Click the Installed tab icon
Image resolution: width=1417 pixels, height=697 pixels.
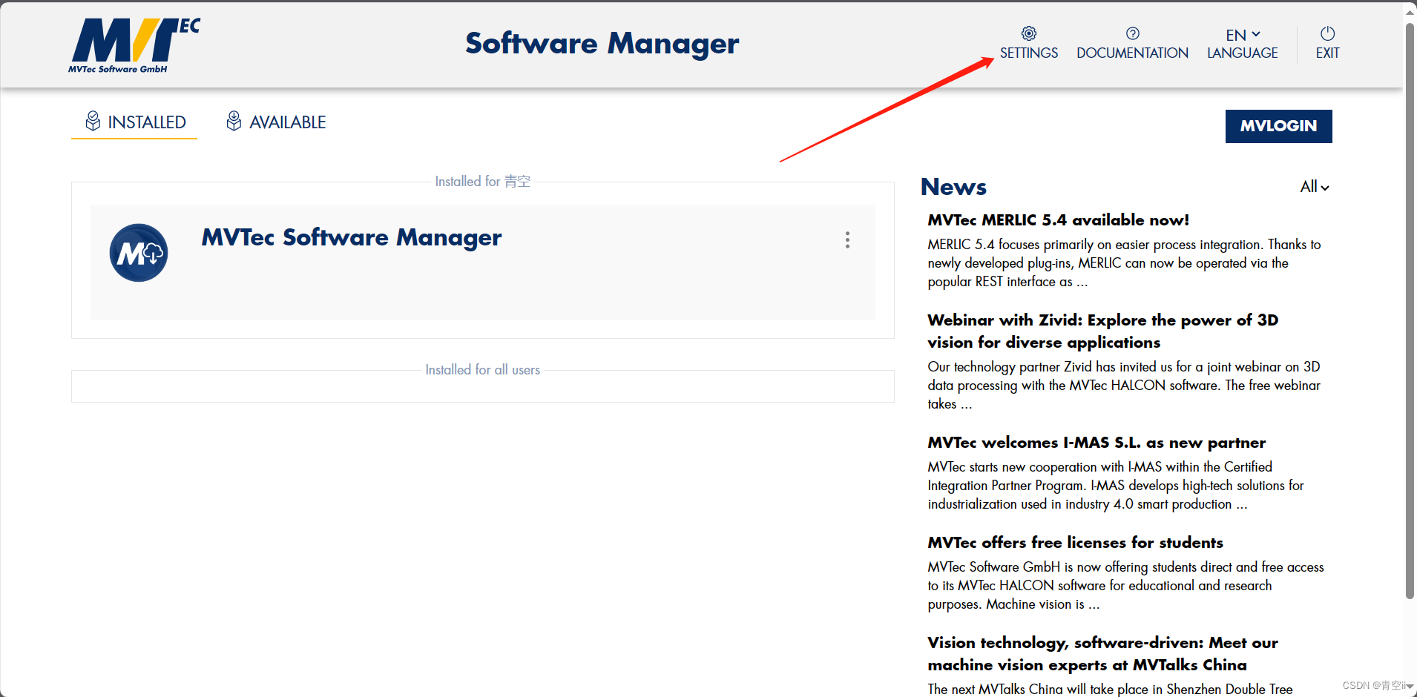tap(93, 121)
